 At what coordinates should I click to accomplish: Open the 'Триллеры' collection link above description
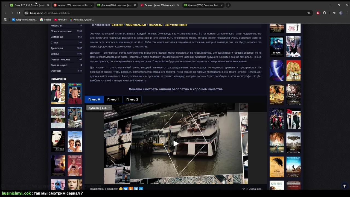[x=156, y=25]
